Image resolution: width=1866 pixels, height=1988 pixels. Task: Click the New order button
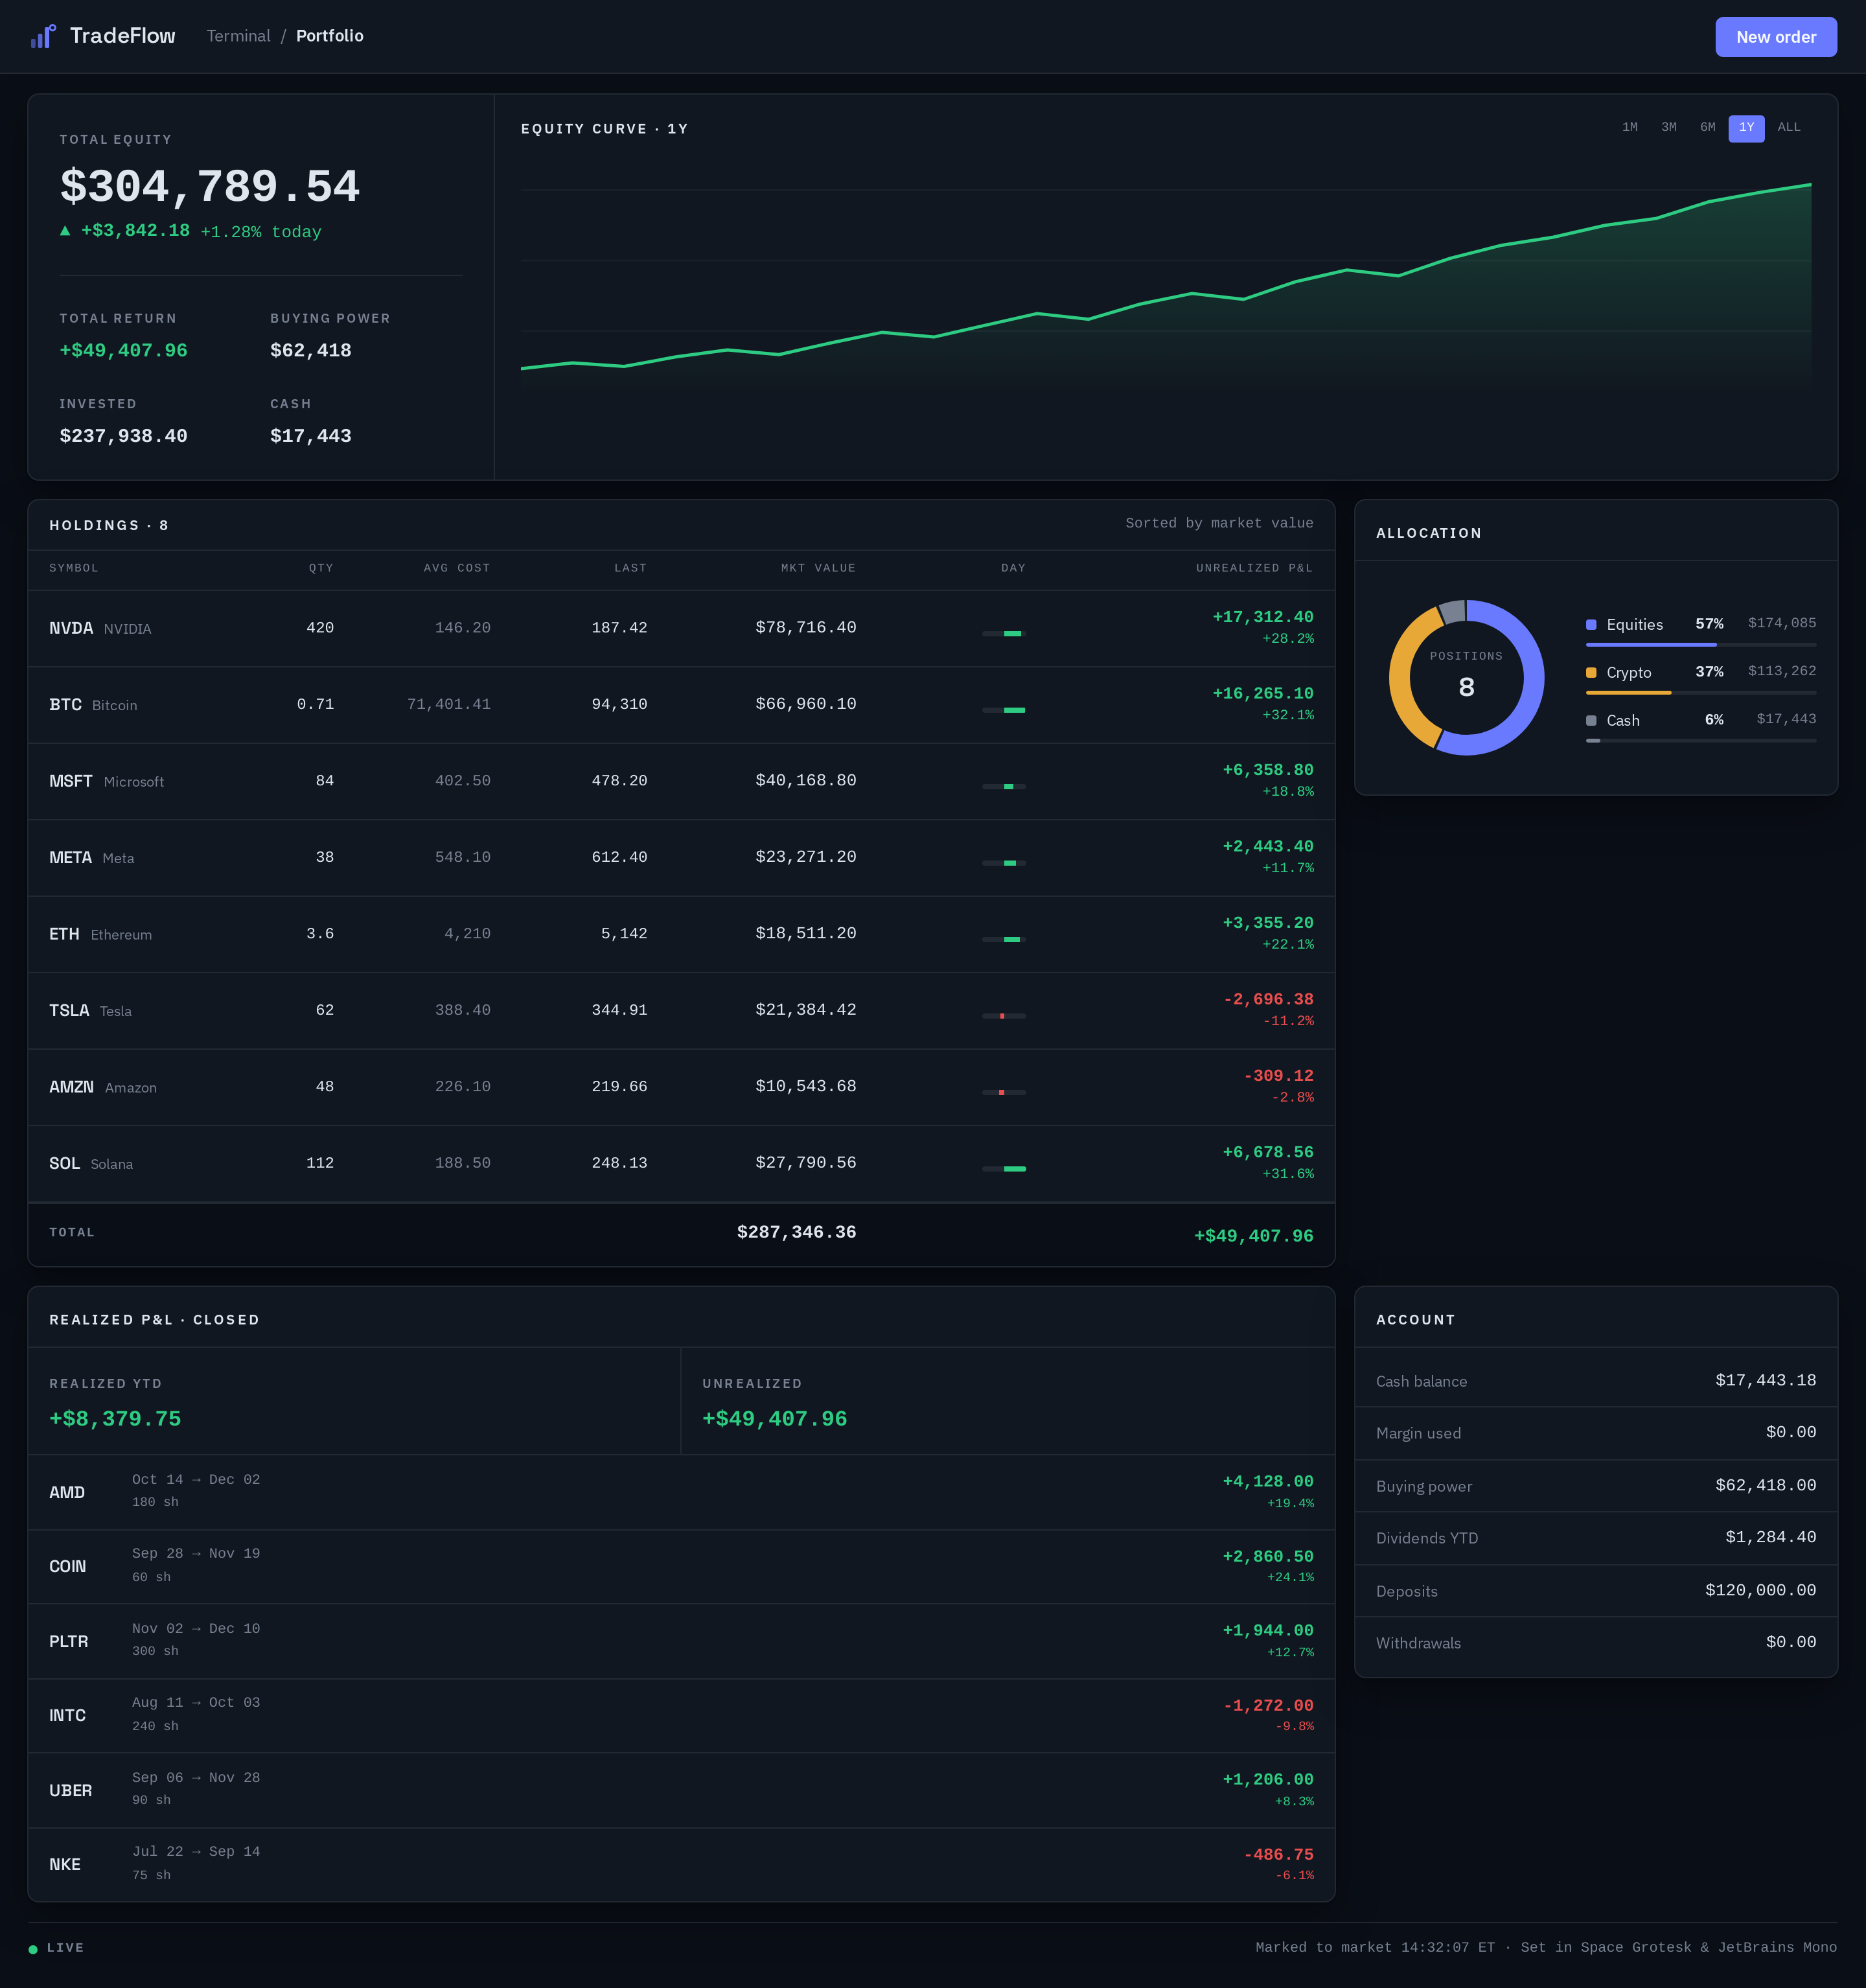(1776, 37)
